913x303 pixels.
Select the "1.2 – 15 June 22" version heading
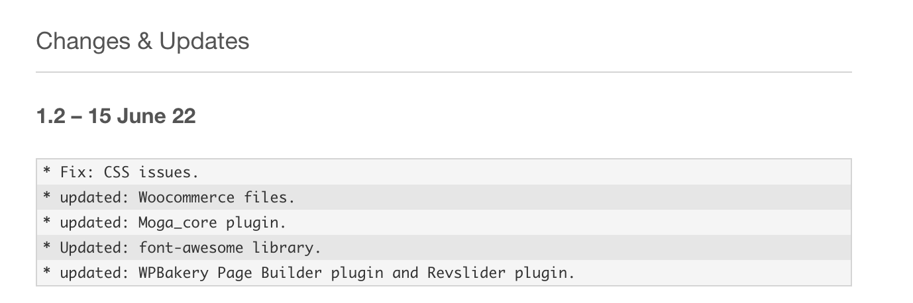116,116
